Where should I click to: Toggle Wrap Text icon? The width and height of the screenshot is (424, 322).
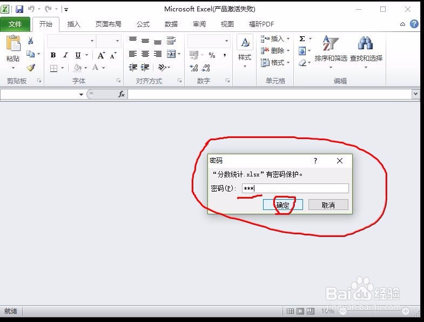(x=171, y=41)
